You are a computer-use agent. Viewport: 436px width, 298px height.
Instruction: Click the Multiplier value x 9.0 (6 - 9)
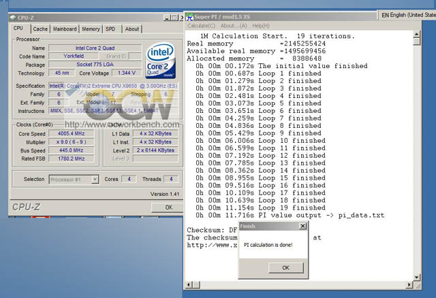pos(71,142)
